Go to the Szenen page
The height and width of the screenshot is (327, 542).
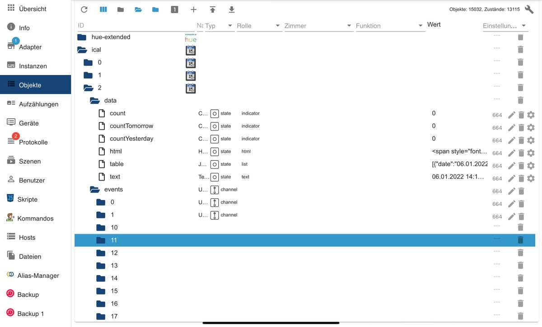tap(36, 161)
